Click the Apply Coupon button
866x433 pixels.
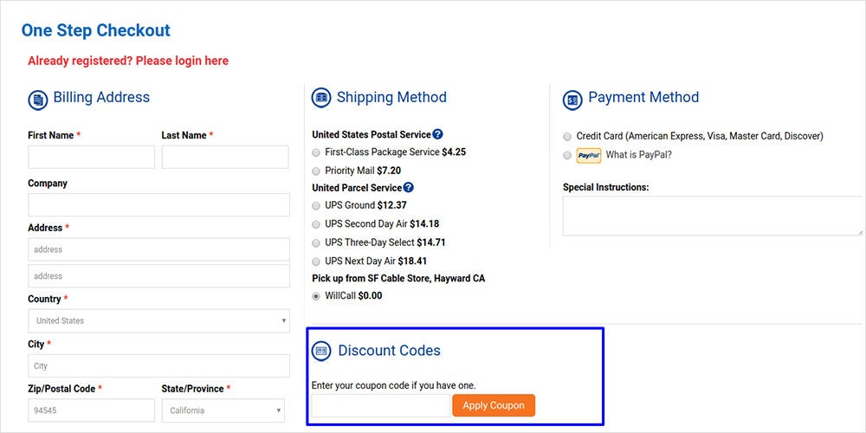(x=494, y=405)
